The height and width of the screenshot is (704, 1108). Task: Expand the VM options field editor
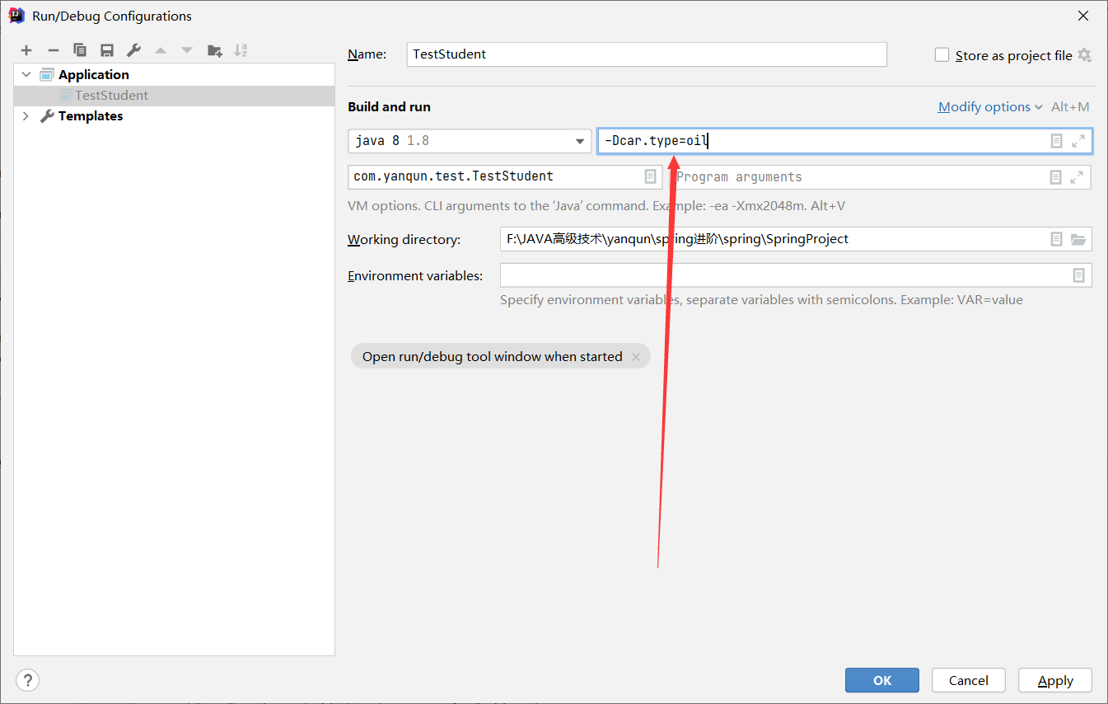tap(1078, 141)
